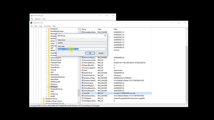Image resolution: width=214 pixels, height=120 pixels.
Task: Expand the SystemRestore tree node
Action: (46, 58)
